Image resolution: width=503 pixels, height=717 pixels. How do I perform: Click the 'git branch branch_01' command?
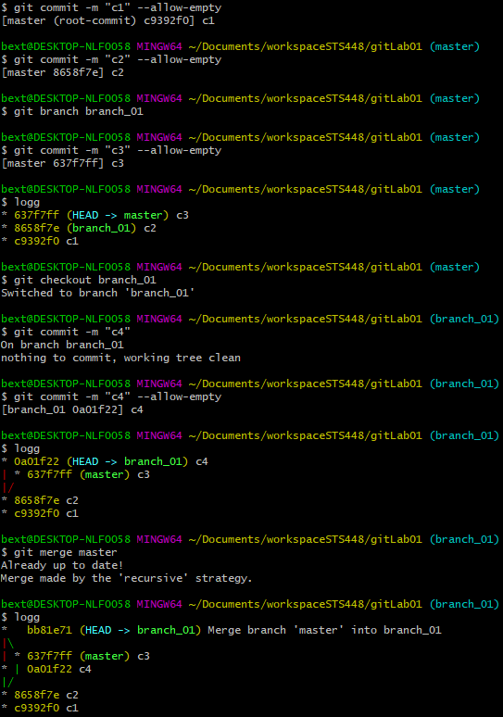[x=72, y=111]
